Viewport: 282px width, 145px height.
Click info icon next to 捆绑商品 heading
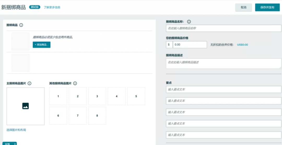pyautogui.click(x=21, y=25)
